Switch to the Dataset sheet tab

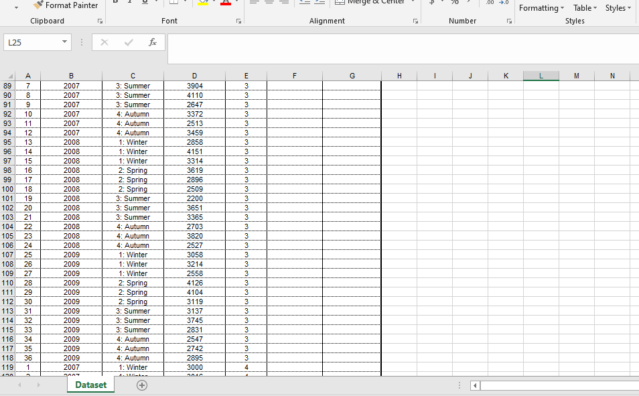90,385
